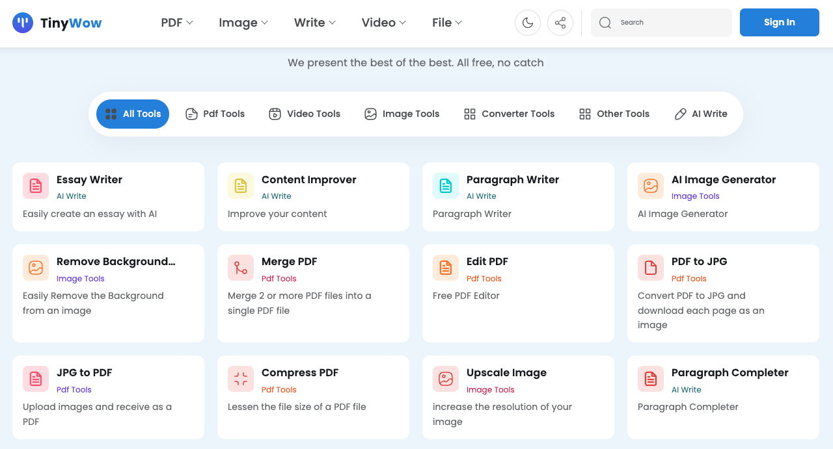Show the AI Write category tab
Screen dimensions: 833x449
(x=701, y=114)
